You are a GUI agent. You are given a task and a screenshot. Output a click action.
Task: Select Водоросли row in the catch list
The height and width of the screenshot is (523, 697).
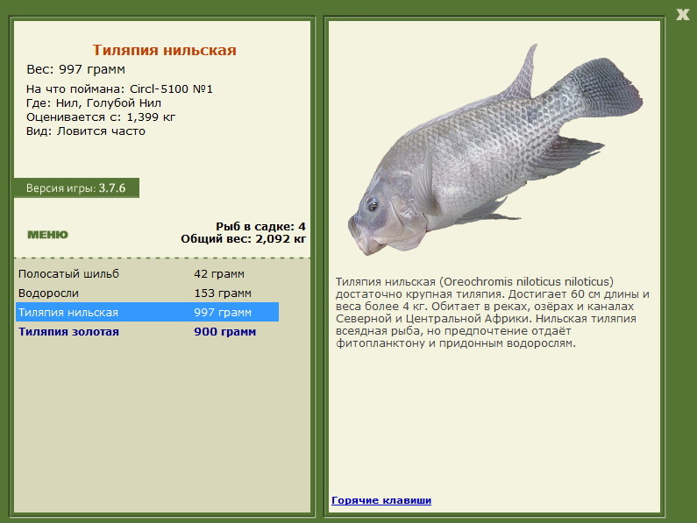point(147,293)
